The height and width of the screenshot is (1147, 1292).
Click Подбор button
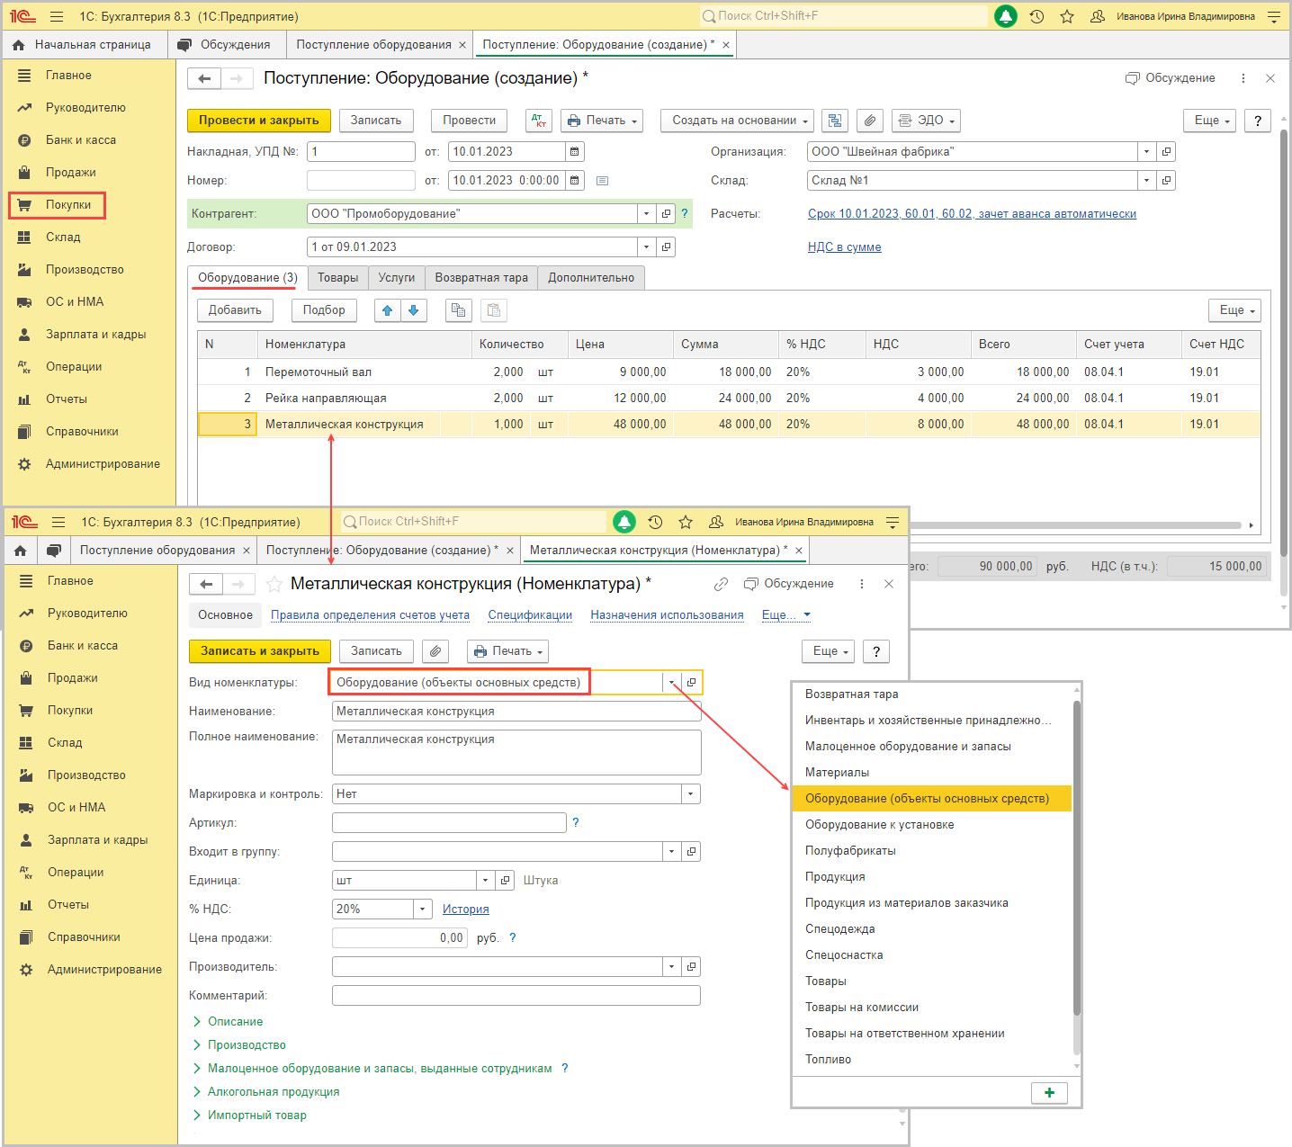pyautogui.click(x=324, y=310)
